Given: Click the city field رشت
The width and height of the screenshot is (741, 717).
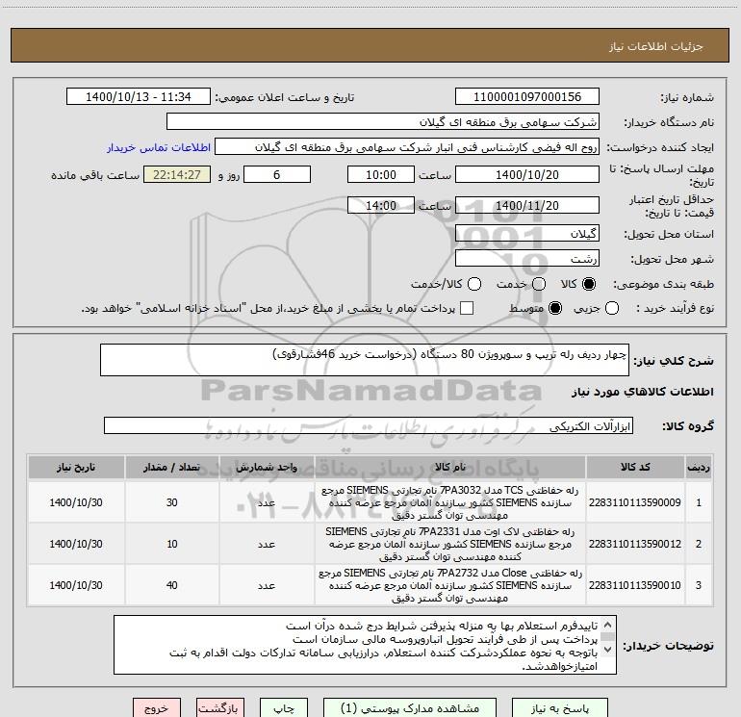Looking at the screenshot, I should 527,259.
